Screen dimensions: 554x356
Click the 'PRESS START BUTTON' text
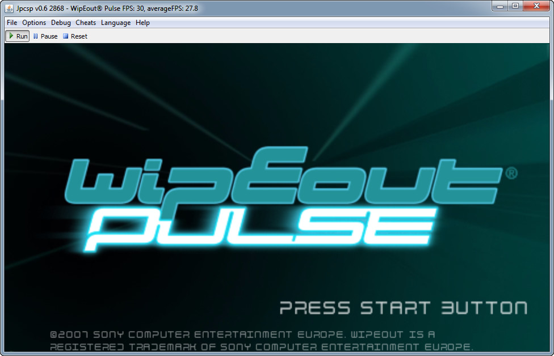tap(404, 308)
